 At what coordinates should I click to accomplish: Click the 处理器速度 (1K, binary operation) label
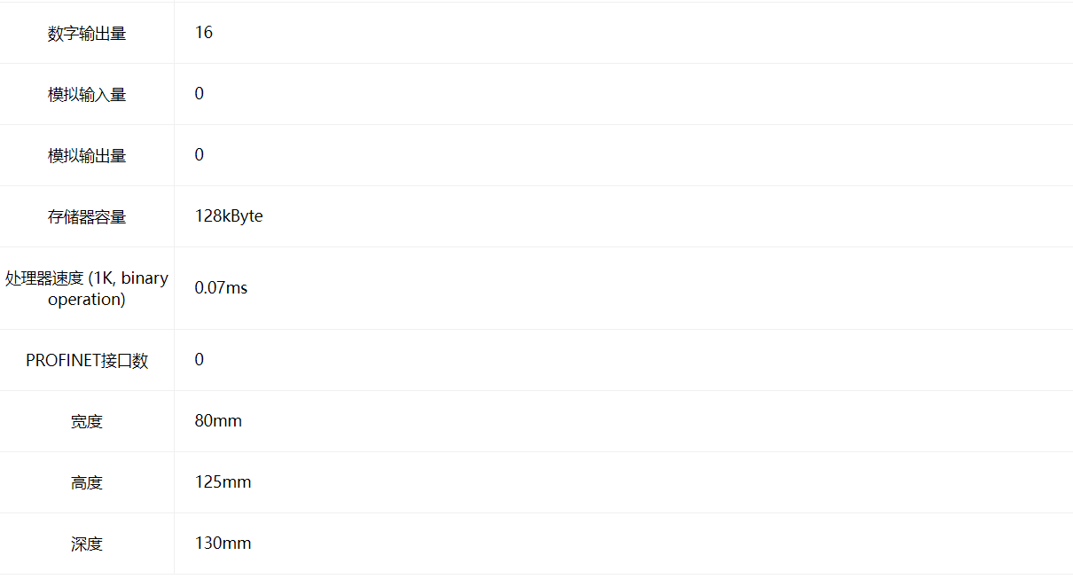87,289
